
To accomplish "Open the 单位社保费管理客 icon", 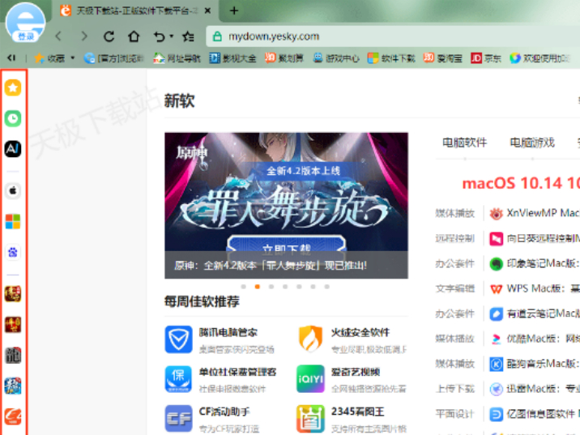I will coord(179,379).
